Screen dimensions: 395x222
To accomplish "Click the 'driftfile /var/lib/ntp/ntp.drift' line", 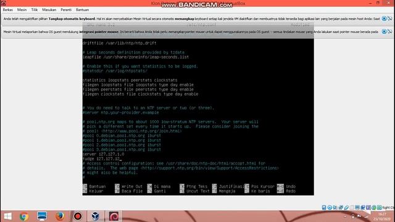I will [119, 43].
